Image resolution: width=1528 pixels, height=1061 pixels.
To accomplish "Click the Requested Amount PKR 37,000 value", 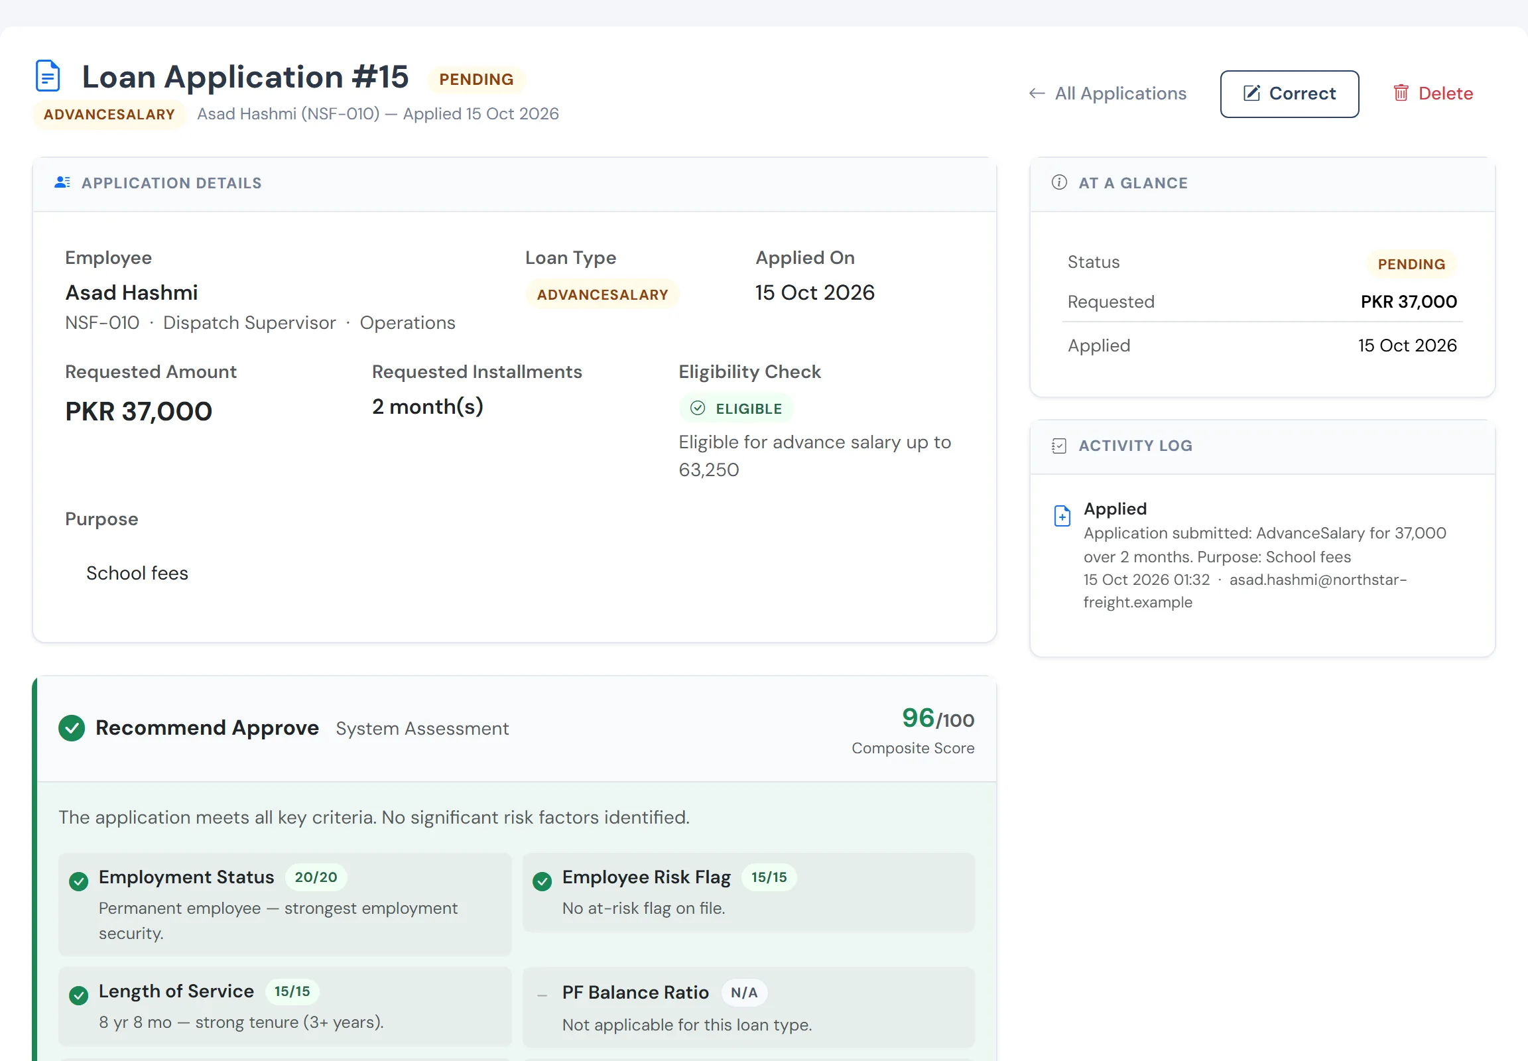I will pos(139,412).
